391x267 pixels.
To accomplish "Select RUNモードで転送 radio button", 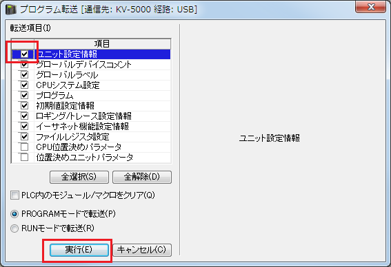I will [14, 228].
